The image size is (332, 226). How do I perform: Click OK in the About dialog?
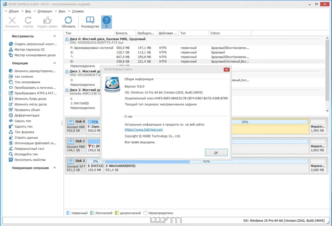[216, 152]
